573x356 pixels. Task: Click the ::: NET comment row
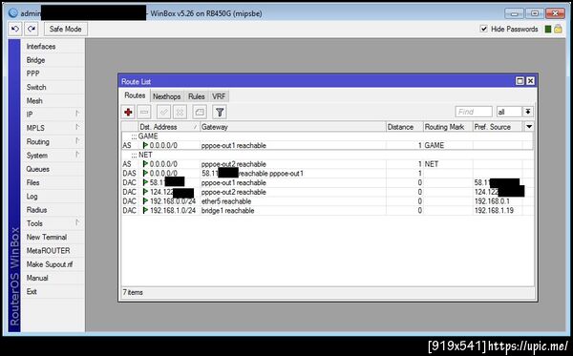point(327,155)
